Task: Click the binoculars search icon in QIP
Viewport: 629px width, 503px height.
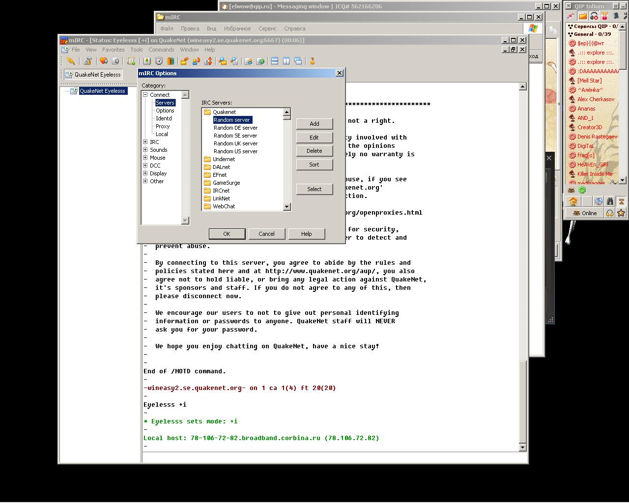Action: [610, 201]
